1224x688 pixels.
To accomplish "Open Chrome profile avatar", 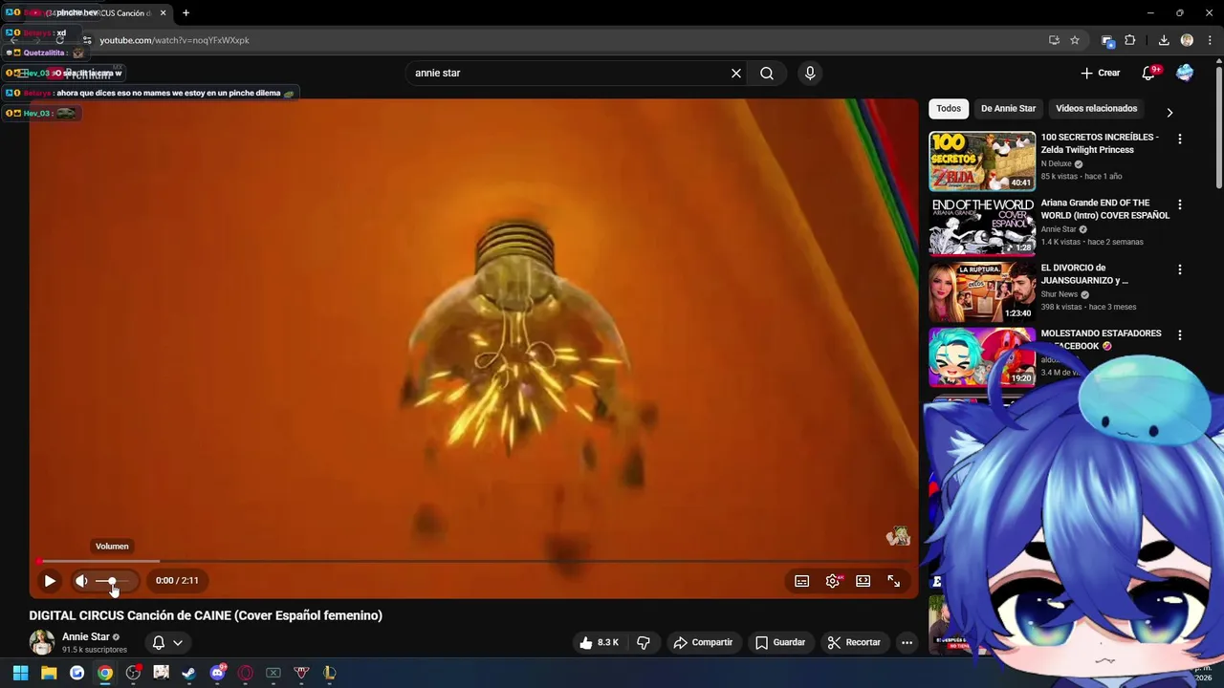I will pos(1187,40).
